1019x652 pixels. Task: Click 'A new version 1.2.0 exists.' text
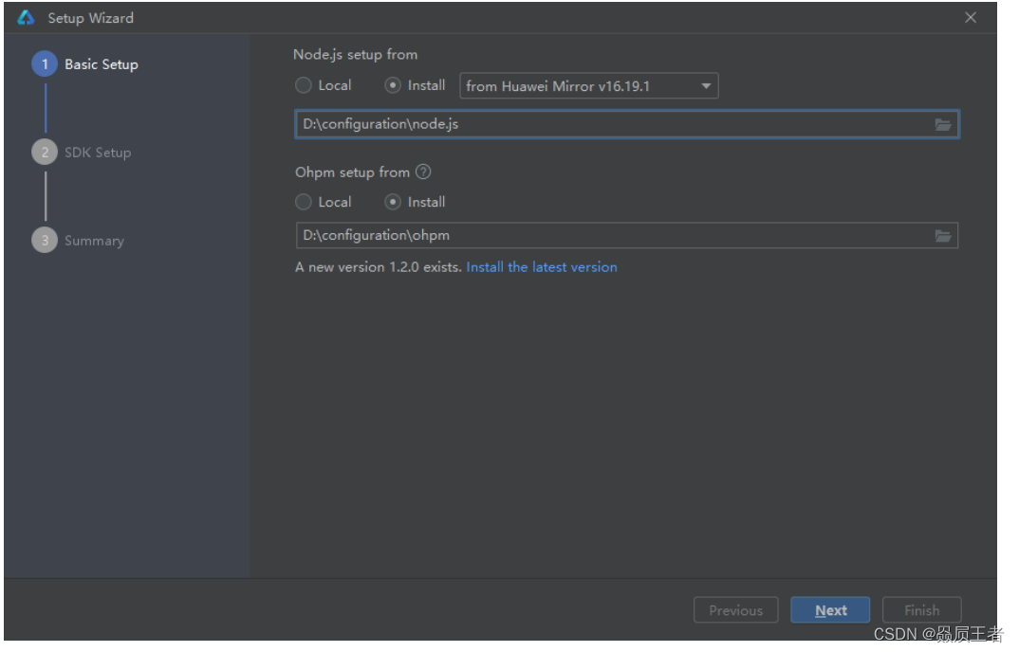pos(379,267)
